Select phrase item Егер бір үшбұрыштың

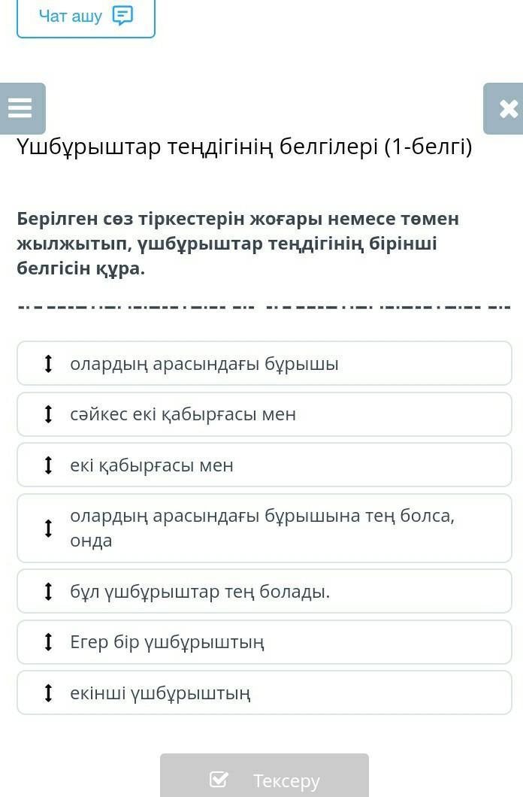click(265, 641)
